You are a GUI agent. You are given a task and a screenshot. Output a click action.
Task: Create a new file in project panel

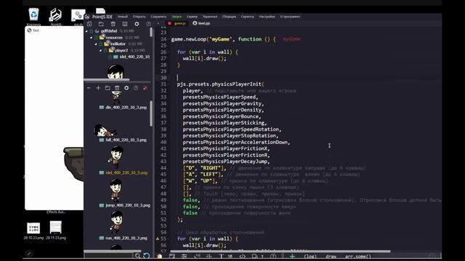coord(89,24)
